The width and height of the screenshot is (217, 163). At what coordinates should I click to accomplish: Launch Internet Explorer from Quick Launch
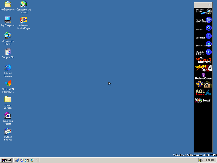coord(17,160)
